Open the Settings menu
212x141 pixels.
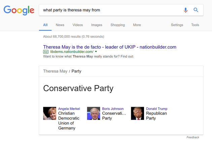177,25
